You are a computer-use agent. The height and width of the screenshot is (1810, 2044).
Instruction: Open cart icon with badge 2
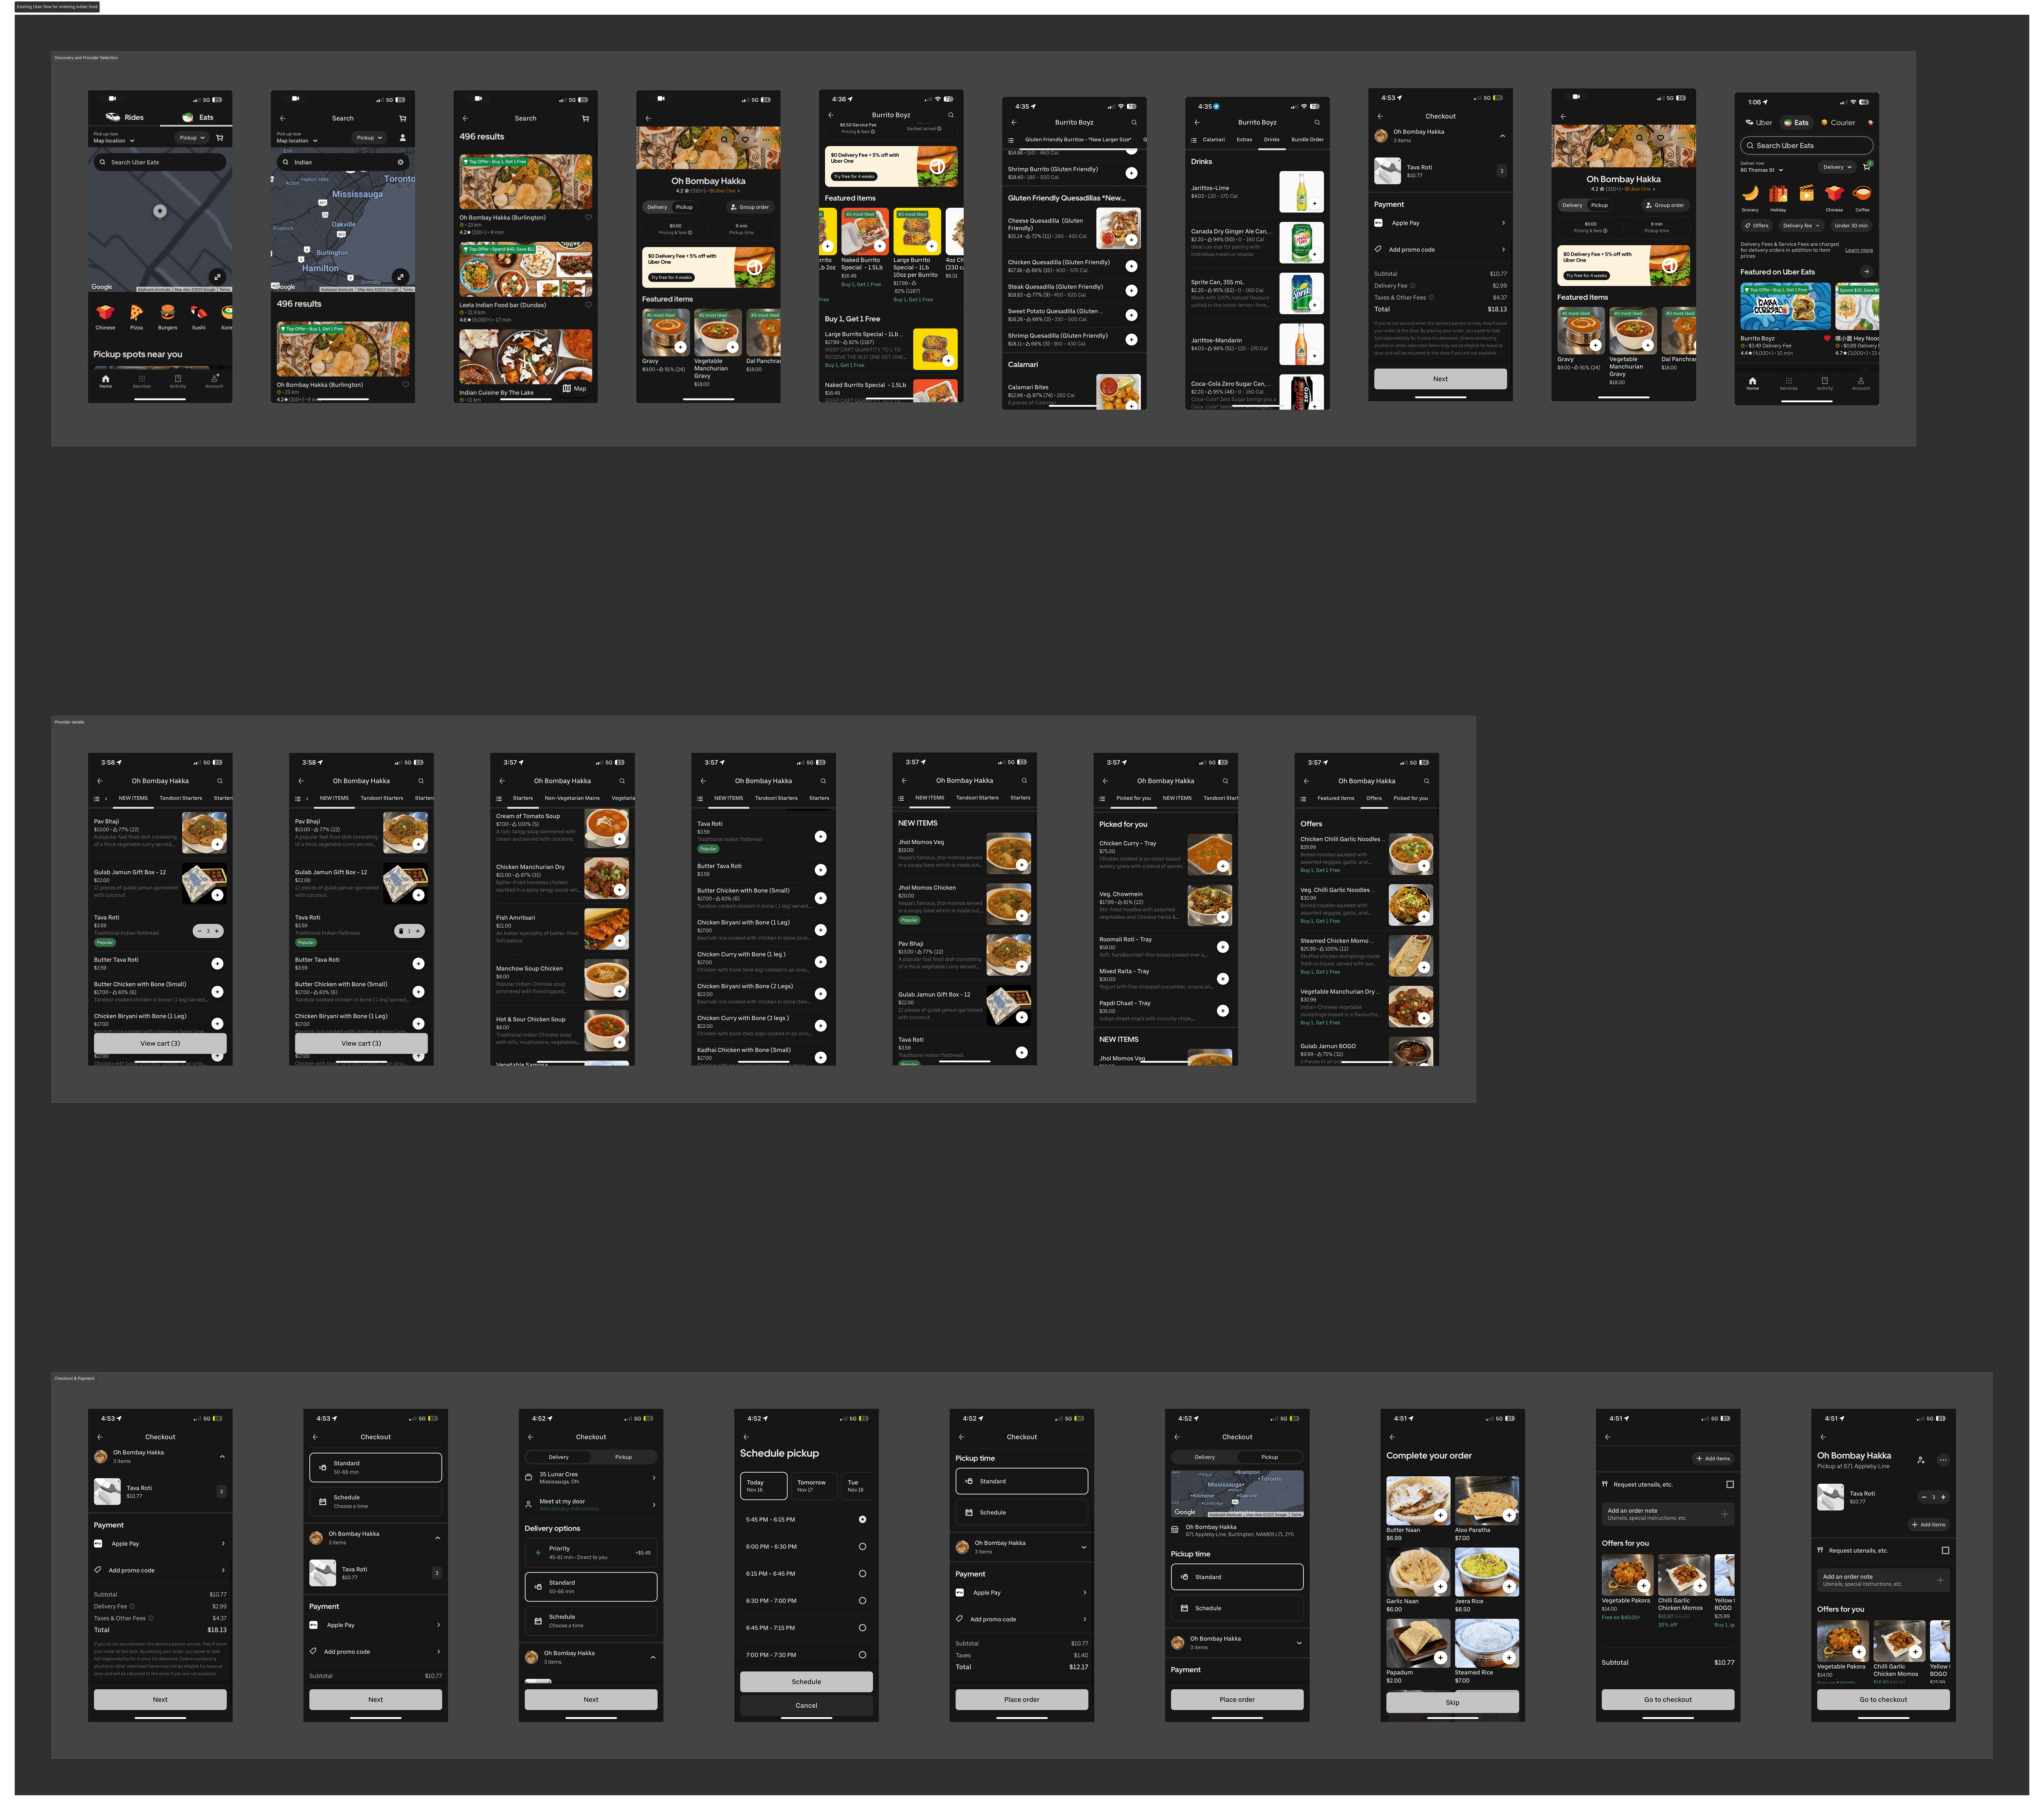1866,167
